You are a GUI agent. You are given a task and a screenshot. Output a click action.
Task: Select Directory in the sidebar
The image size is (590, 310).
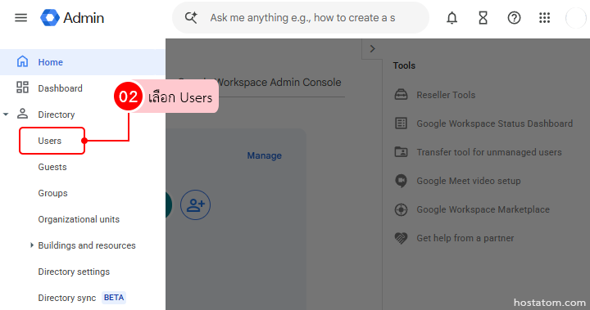click(x=83, y=115)
